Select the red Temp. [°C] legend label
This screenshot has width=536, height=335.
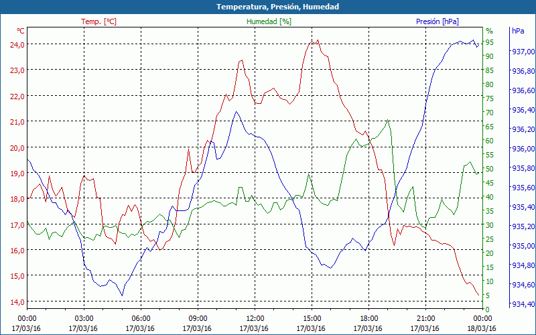tap(98, 21)
